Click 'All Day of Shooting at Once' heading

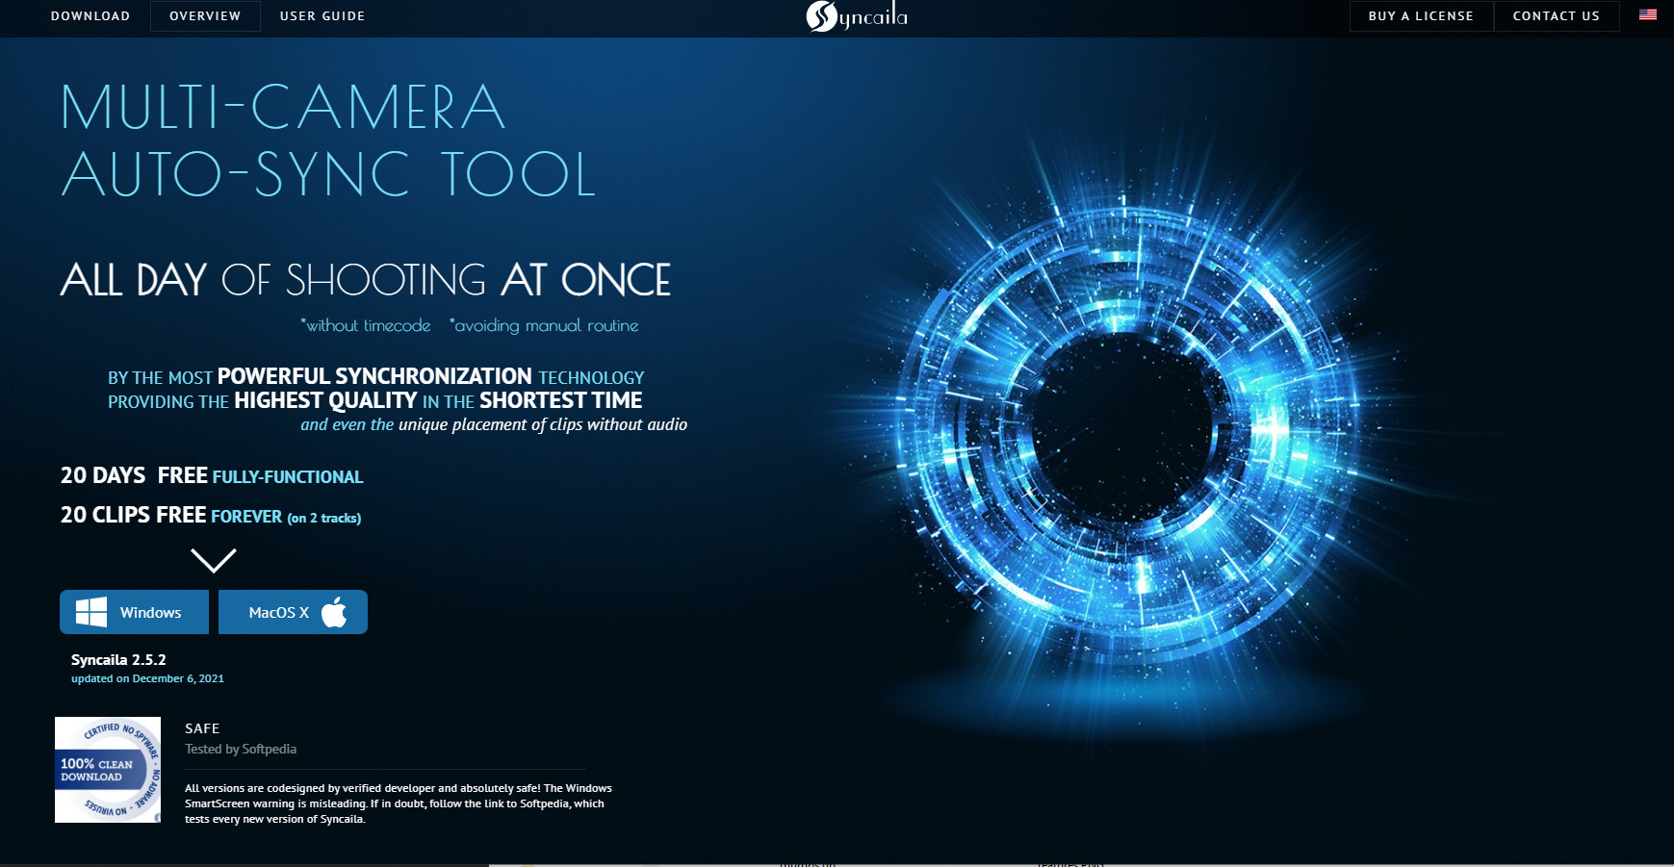(366, 280)
